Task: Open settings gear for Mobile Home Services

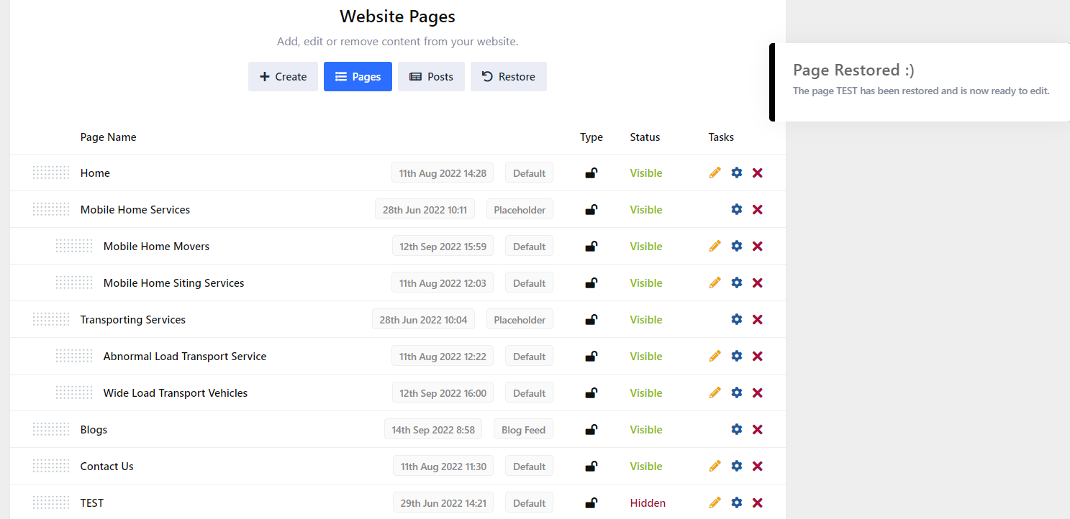Action: (x=736, y=209)
